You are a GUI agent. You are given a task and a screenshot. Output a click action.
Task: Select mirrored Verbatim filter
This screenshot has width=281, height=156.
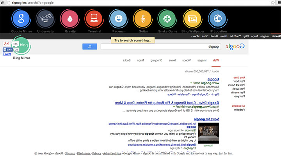(240, 110)
